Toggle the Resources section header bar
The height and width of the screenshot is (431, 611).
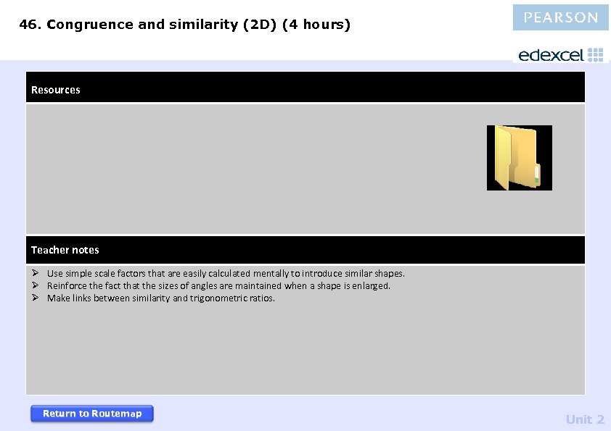[305, 88]
